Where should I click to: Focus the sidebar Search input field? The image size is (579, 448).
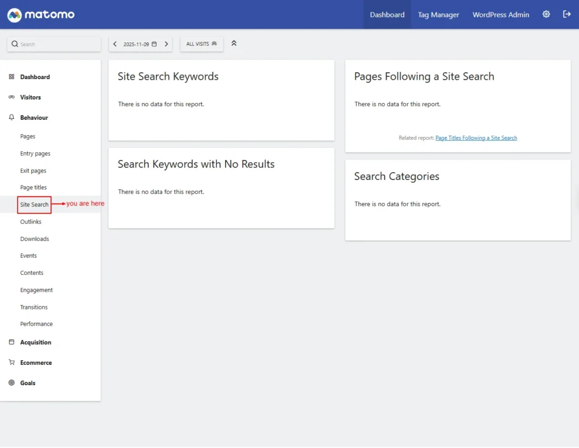point(57,44)
